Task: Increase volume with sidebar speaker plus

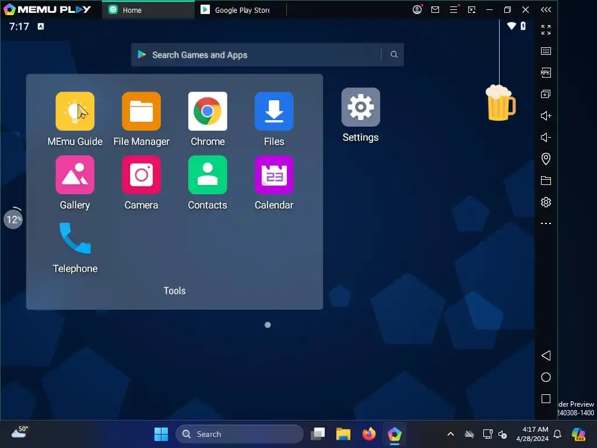Action: (546, 116)
